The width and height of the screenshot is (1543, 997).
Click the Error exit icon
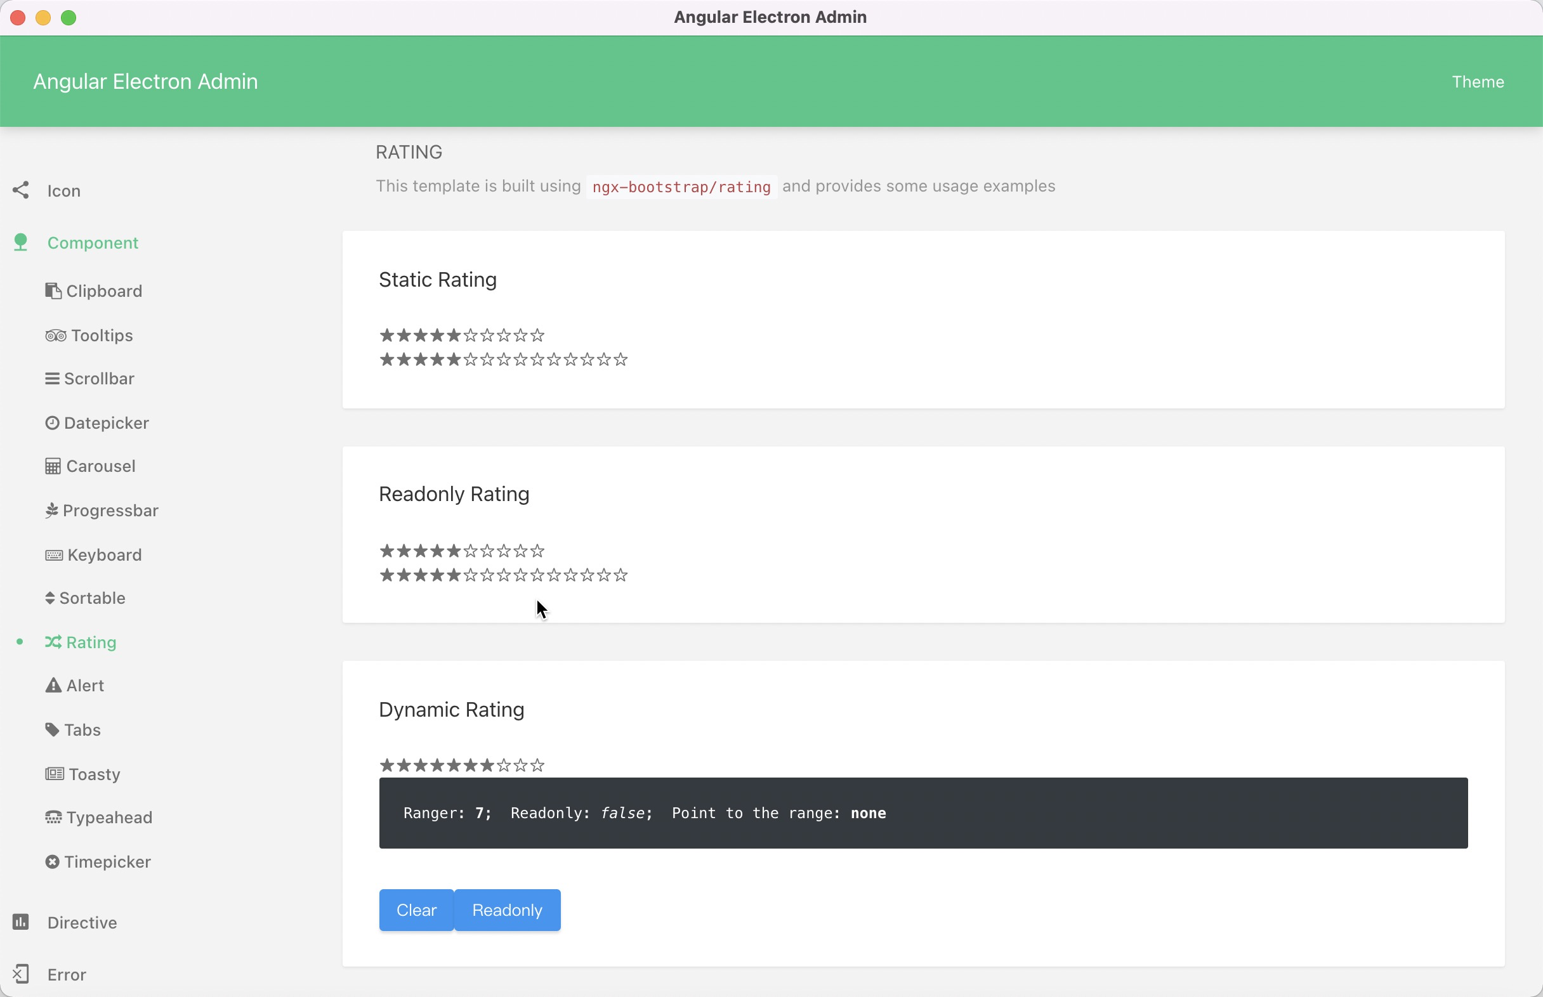[21, 974]
